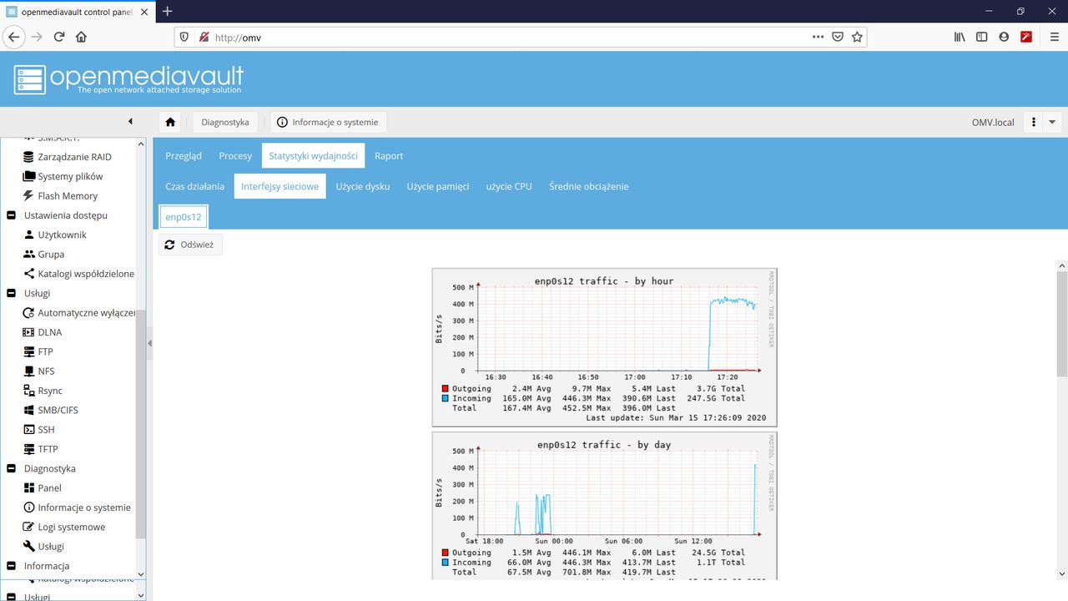The image size is (1068, 601).
Task: Select the enp0s12 interface tab
Action: [x=184, y=217]
